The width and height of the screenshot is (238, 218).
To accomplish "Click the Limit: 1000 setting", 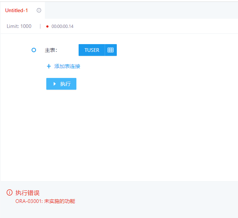I will [x=19, y=26].
